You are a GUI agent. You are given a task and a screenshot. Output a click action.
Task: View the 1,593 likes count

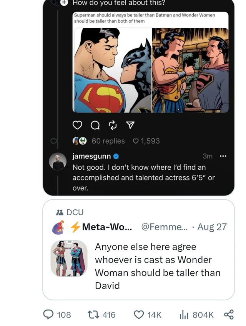(146, 141)
